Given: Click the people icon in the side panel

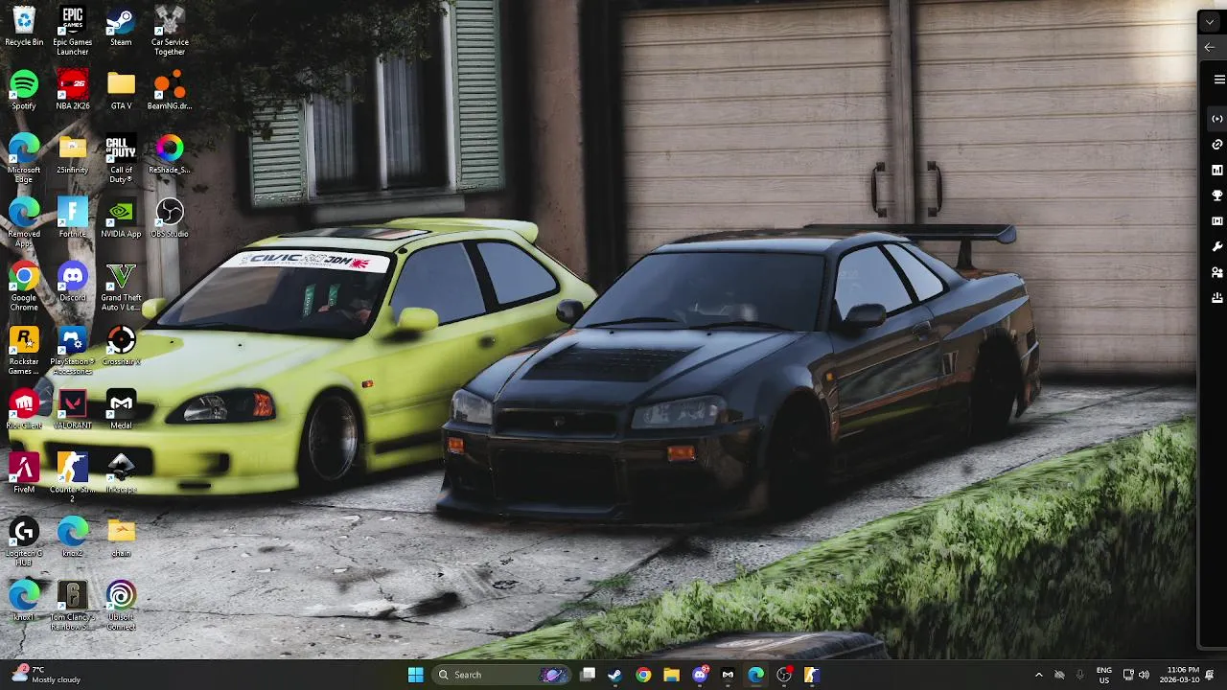Looking at the screenshot, I should tap(1217, 272).
